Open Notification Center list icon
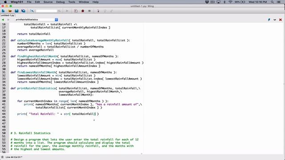Screen dimensions: 285x160 (278, 2)
